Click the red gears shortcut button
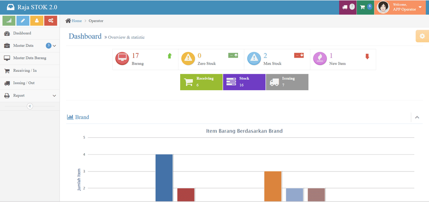Screen dimensions: 429x202 [51, 21]
